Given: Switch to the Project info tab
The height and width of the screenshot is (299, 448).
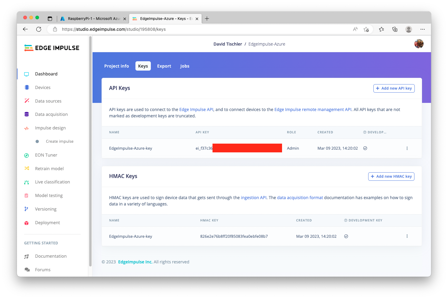Looking at the screenshot, I should click(116, 66).
